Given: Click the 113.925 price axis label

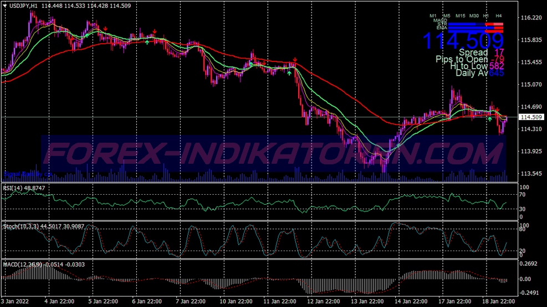Looking at the screenshot, I should pos(531,152).
